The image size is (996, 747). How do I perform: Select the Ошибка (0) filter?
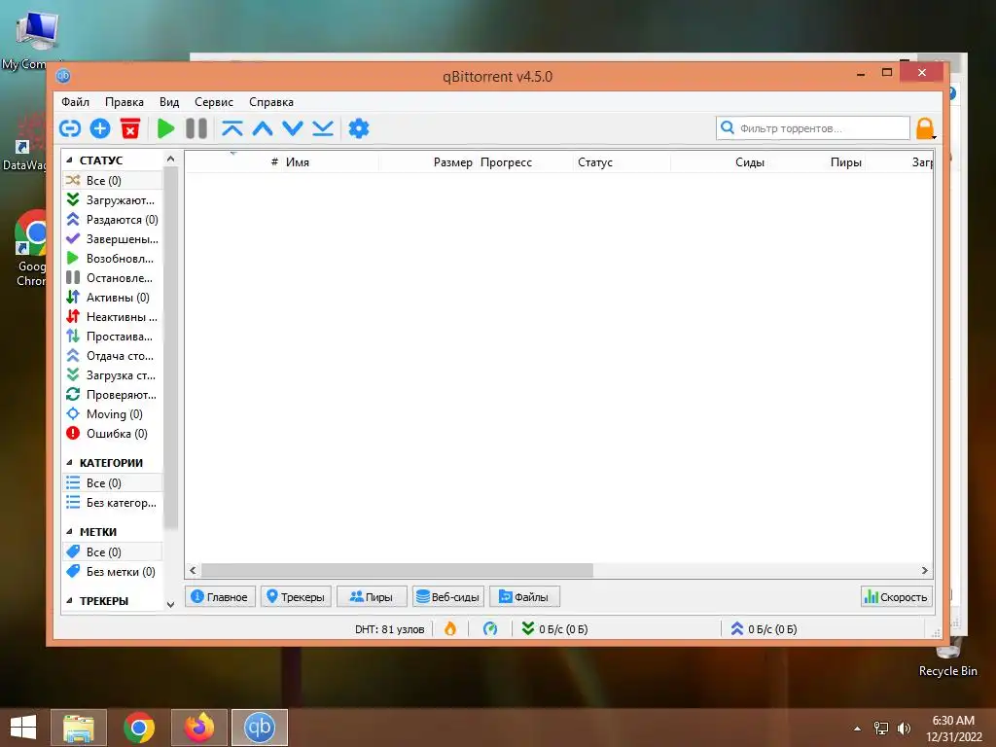click(x=113, y=434)
